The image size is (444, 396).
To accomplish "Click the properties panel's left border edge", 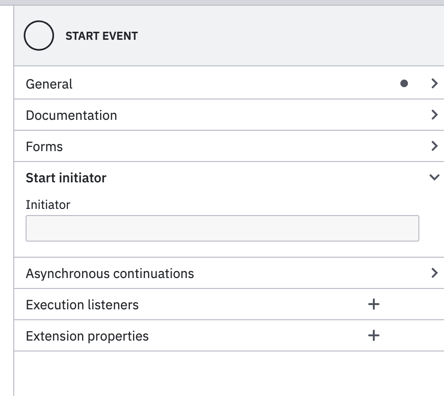I will tap(14, 213).
